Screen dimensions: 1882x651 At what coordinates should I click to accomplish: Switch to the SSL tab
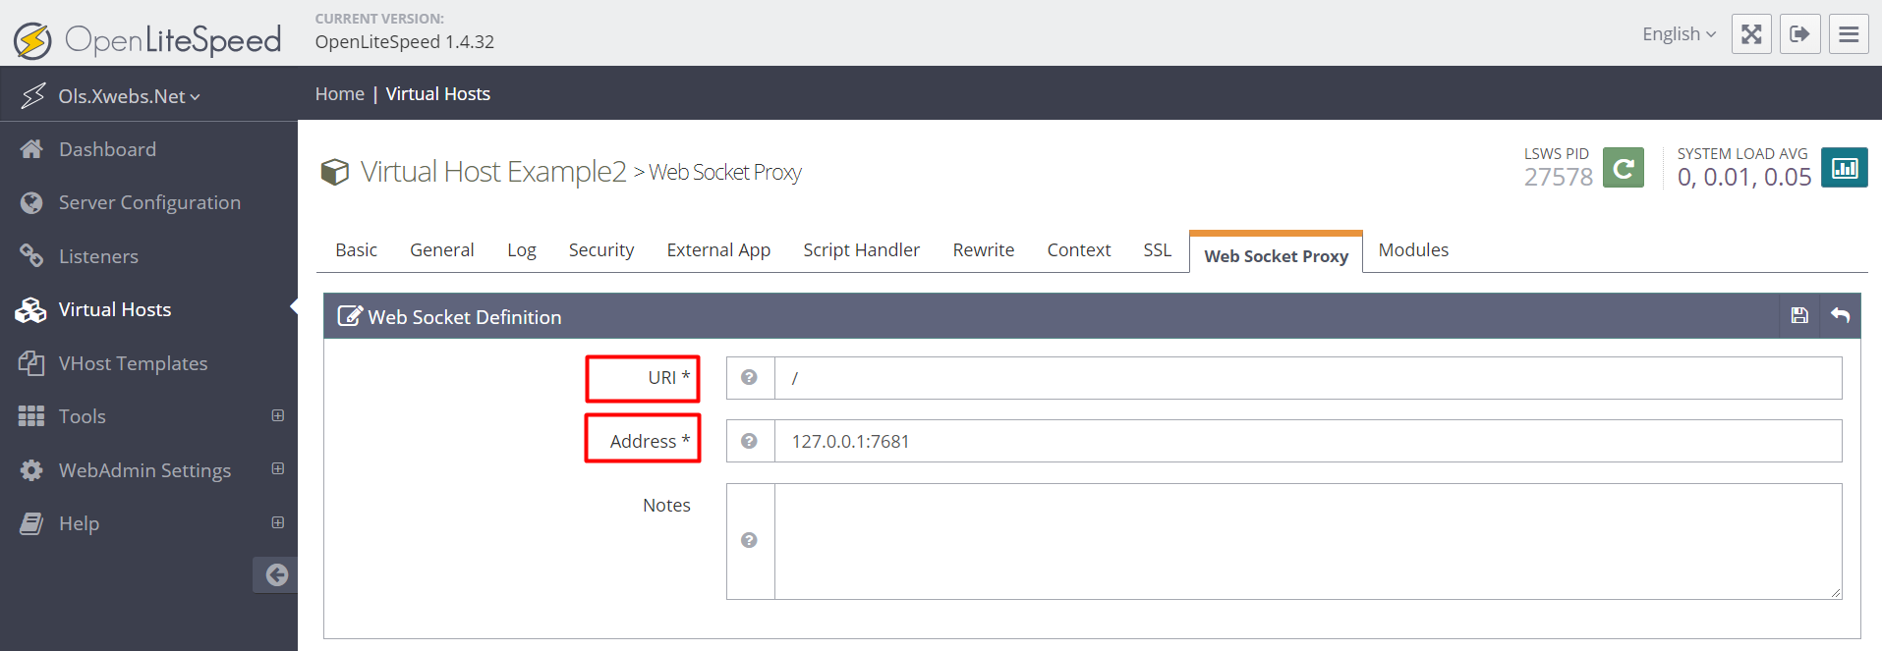tap(1158, 250)
